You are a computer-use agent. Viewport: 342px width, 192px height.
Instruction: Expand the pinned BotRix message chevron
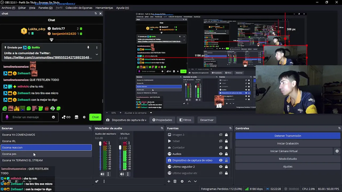(97, 54)
